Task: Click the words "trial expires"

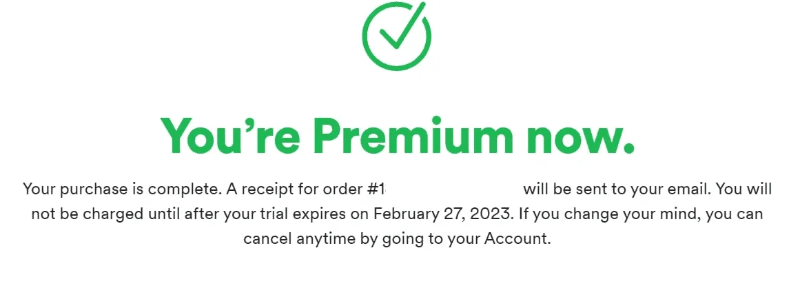Action: [301, 214]
